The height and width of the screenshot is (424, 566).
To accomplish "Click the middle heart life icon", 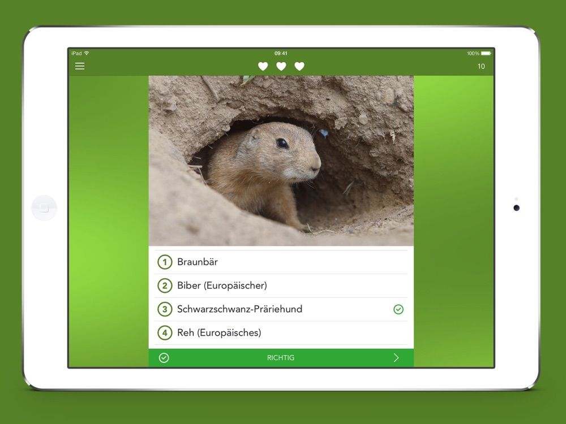I will click(281, 66).
